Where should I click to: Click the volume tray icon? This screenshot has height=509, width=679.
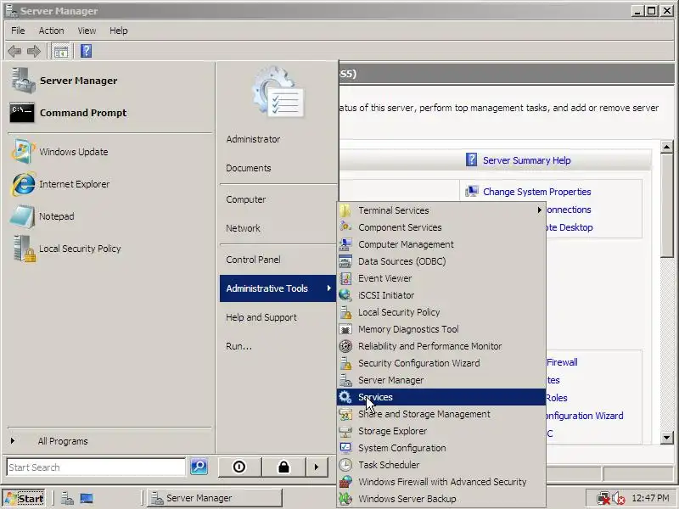(x=619, y=499)
